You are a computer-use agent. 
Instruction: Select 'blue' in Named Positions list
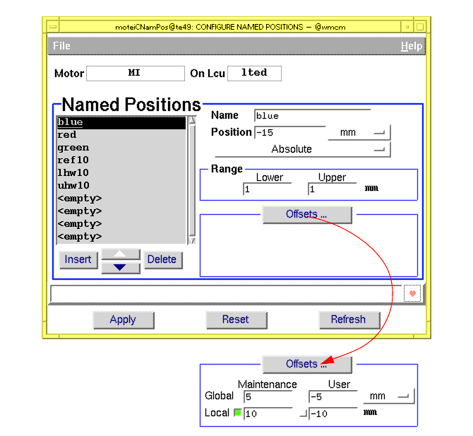[x=121, y=122]
